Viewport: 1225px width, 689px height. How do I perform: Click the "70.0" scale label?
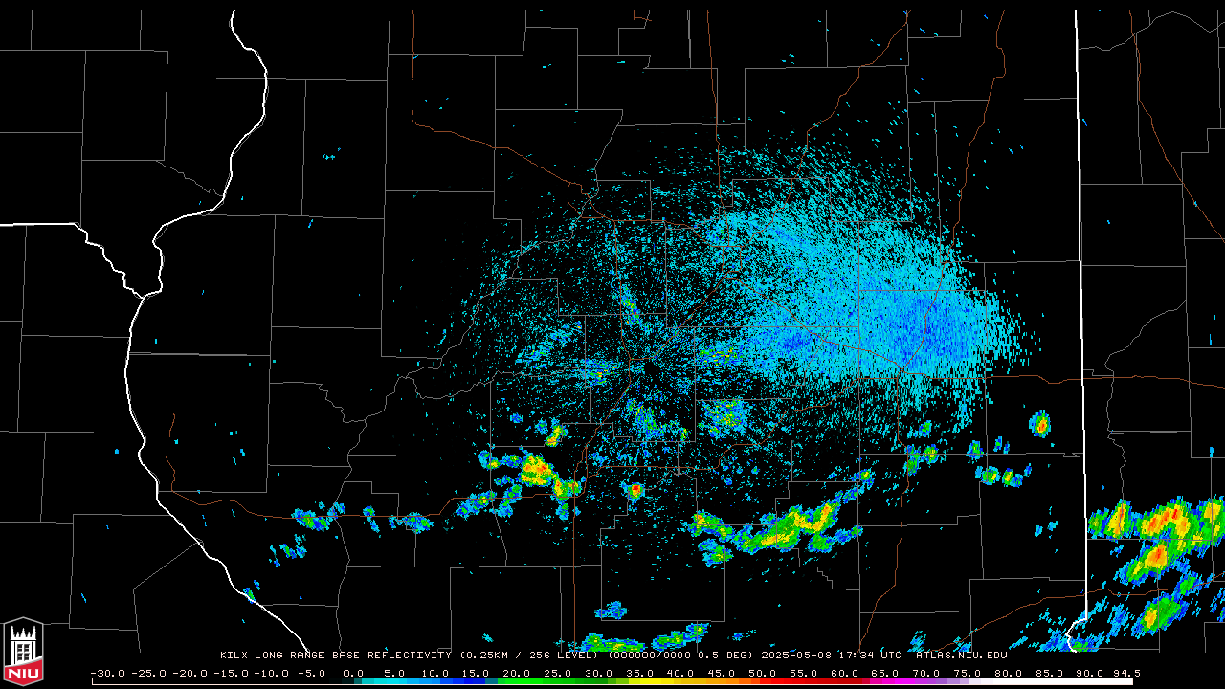[x=926, y=674]
